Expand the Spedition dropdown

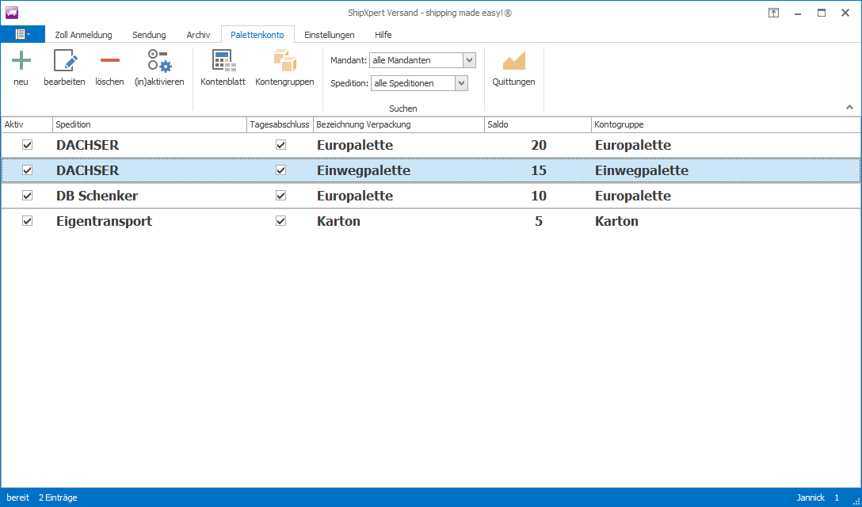click(x=461, y=83)
